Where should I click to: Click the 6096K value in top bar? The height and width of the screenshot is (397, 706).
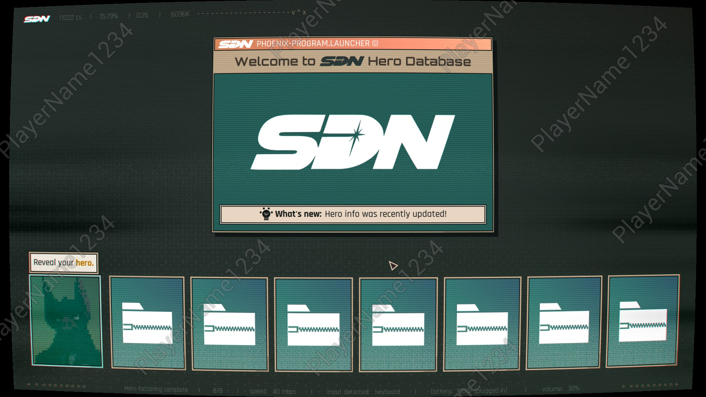180,14
